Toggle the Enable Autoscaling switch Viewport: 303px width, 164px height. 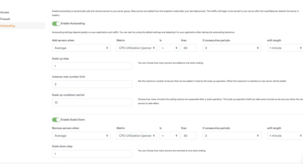point(56,24)
